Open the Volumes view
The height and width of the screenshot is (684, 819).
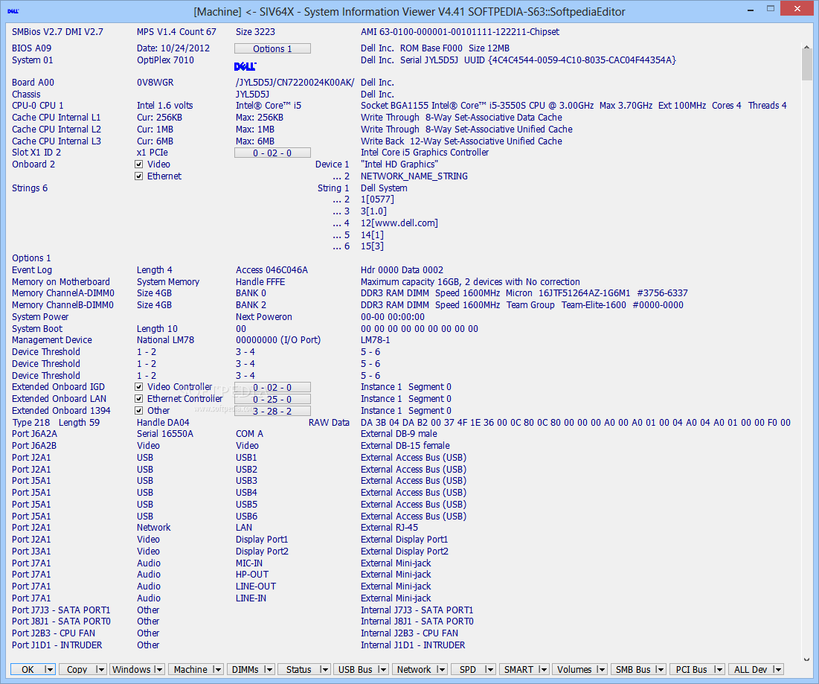pyautogui.click(x=574, y=669)
